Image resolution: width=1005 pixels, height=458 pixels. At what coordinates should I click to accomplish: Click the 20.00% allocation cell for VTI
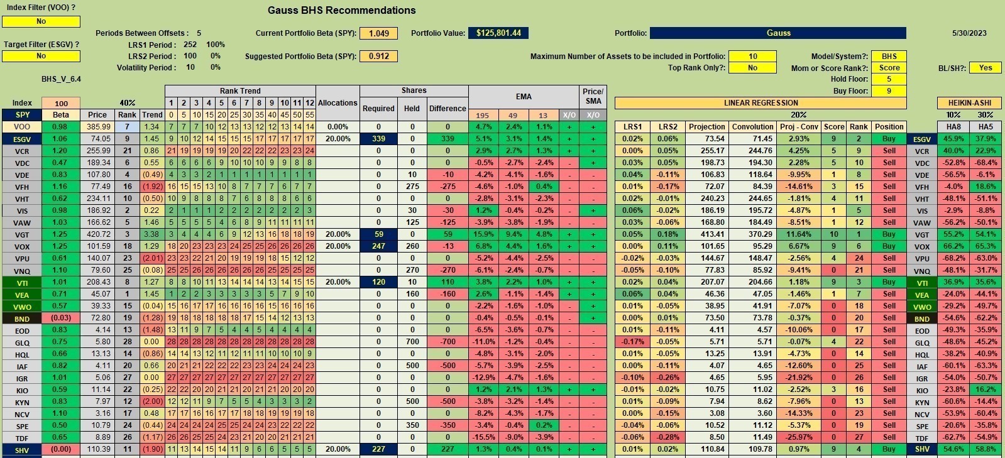click(338, 282)
